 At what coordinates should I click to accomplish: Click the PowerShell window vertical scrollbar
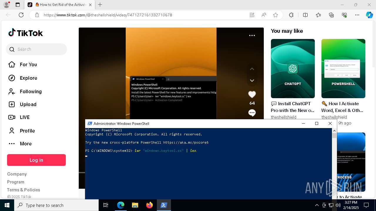coord(334,164)
